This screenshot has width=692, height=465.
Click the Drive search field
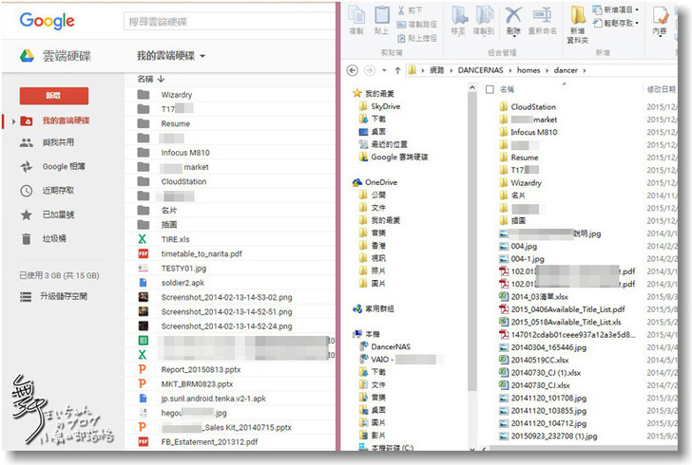coord(229,21)
